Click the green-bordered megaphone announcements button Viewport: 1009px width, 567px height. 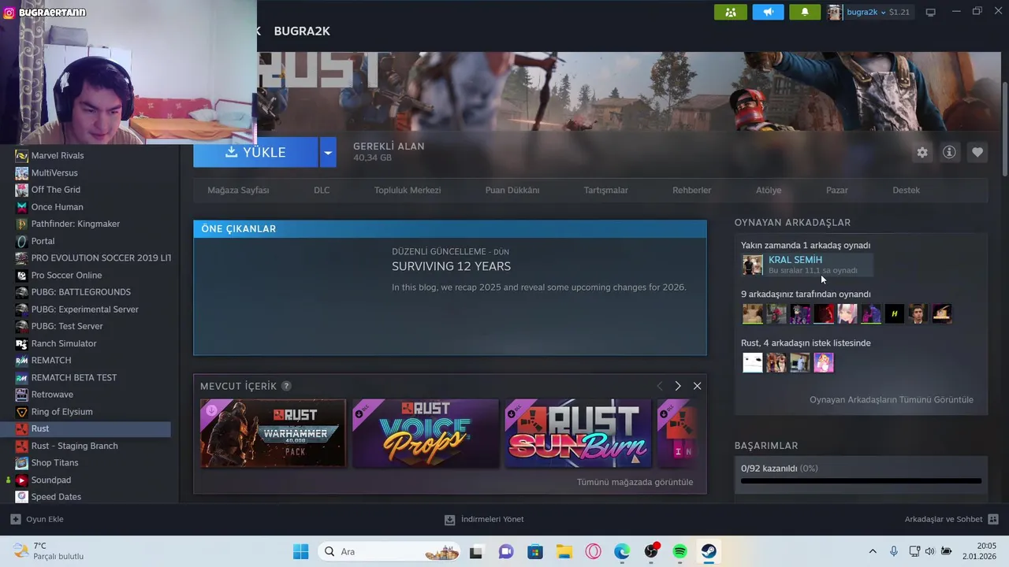tap(768, 12)
